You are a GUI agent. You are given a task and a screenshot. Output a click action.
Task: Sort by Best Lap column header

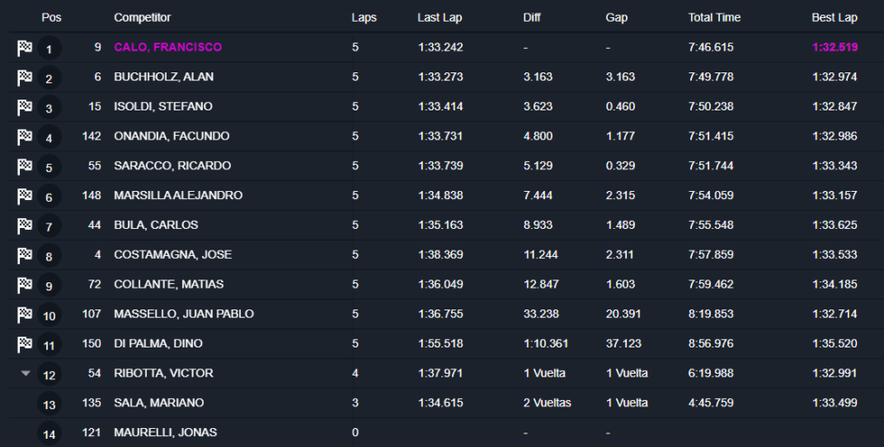834,17
